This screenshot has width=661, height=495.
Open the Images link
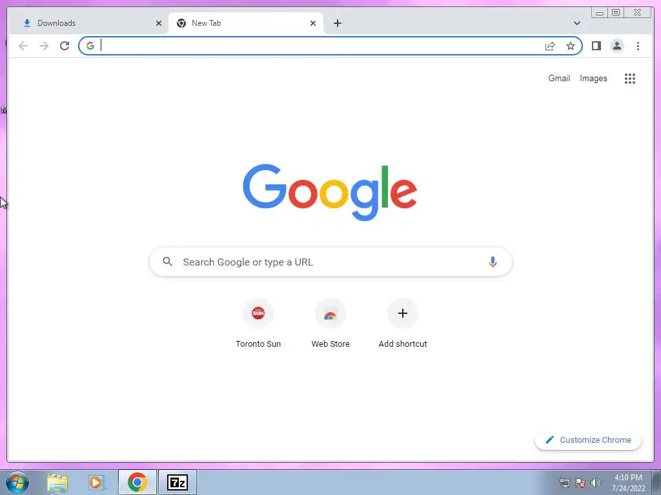point(593,78)
